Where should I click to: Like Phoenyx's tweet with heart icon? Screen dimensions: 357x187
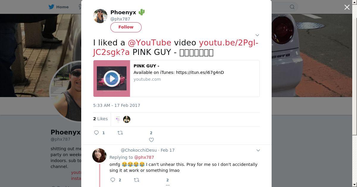coord(151,140)
